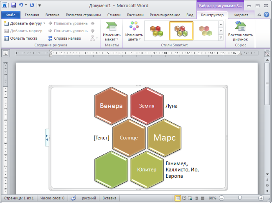
Task: Click the русский language button in status bar
Action: click(x=88, y=198)
